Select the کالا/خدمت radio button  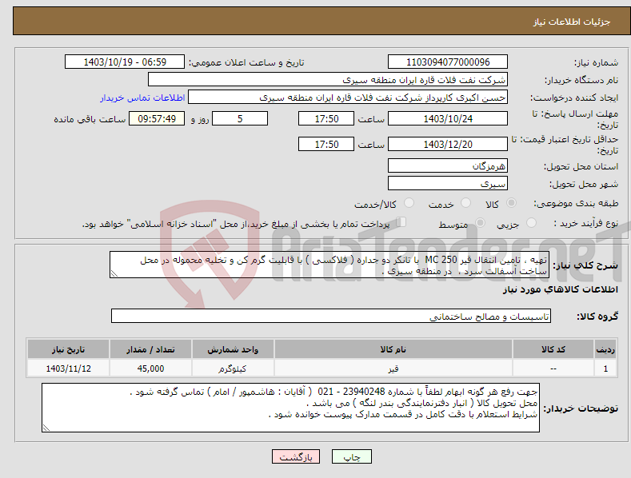click(409, 203)
